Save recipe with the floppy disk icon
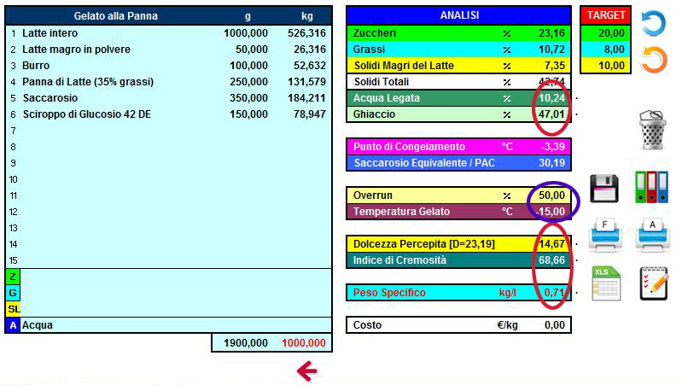This screenshot has width=682, height=385. (604, 187)
